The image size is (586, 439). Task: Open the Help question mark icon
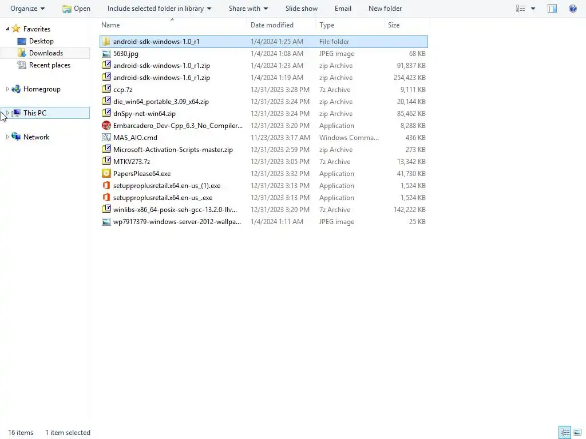pyautogui.click(x=572, y=8)
